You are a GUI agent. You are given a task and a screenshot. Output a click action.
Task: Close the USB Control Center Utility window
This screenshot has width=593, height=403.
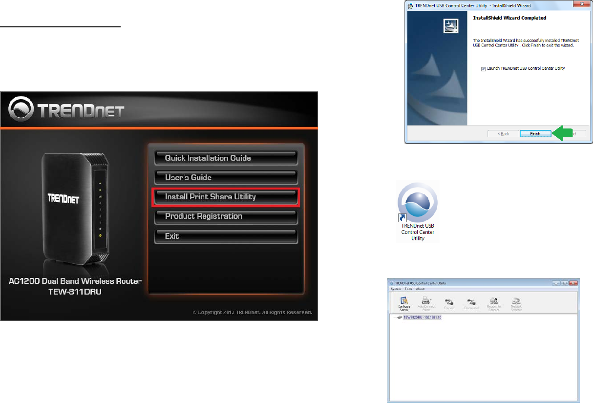click(x=573, y=283)
